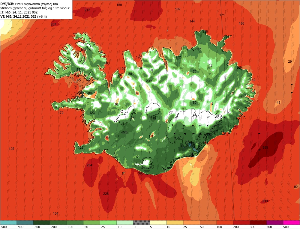Screen dimensions: 300x229
Task: Click the '214' value in the southeast corner
Action: coord(265,201)
